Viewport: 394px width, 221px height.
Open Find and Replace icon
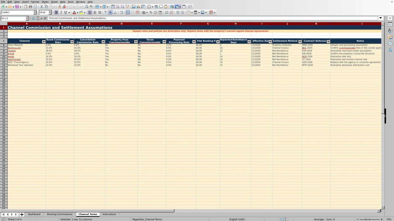point(86,7)
